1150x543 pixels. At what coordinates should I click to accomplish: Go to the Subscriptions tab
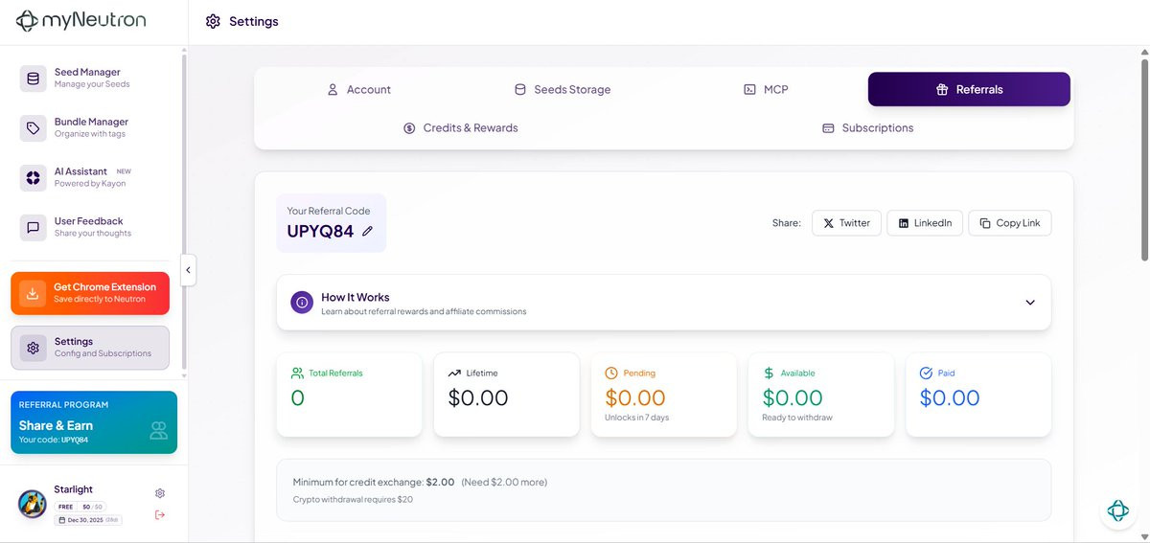tap(867, 127)
